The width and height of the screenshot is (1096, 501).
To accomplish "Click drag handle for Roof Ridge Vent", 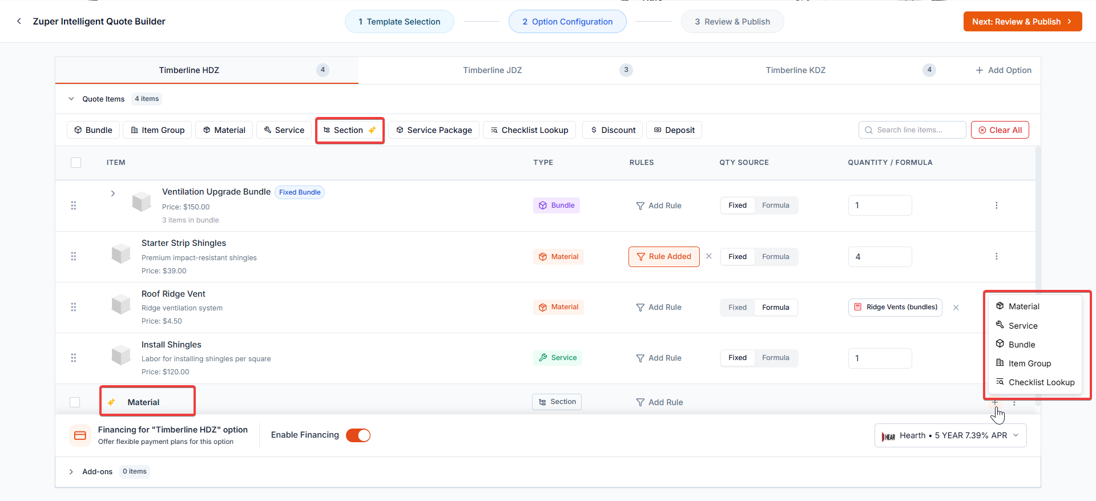I will click(x=73, y=307).
